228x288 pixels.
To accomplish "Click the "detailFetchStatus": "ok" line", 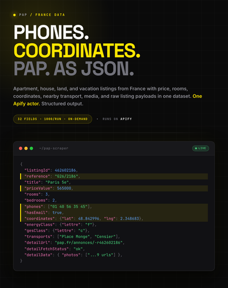I will point(55,249).
